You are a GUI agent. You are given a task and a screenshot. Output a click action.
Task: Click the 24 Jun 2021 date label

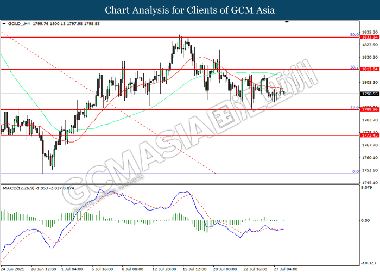tap(12, 269)
